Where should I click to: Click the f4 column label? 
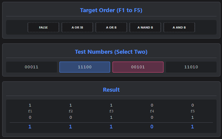(x=152, y=111)
